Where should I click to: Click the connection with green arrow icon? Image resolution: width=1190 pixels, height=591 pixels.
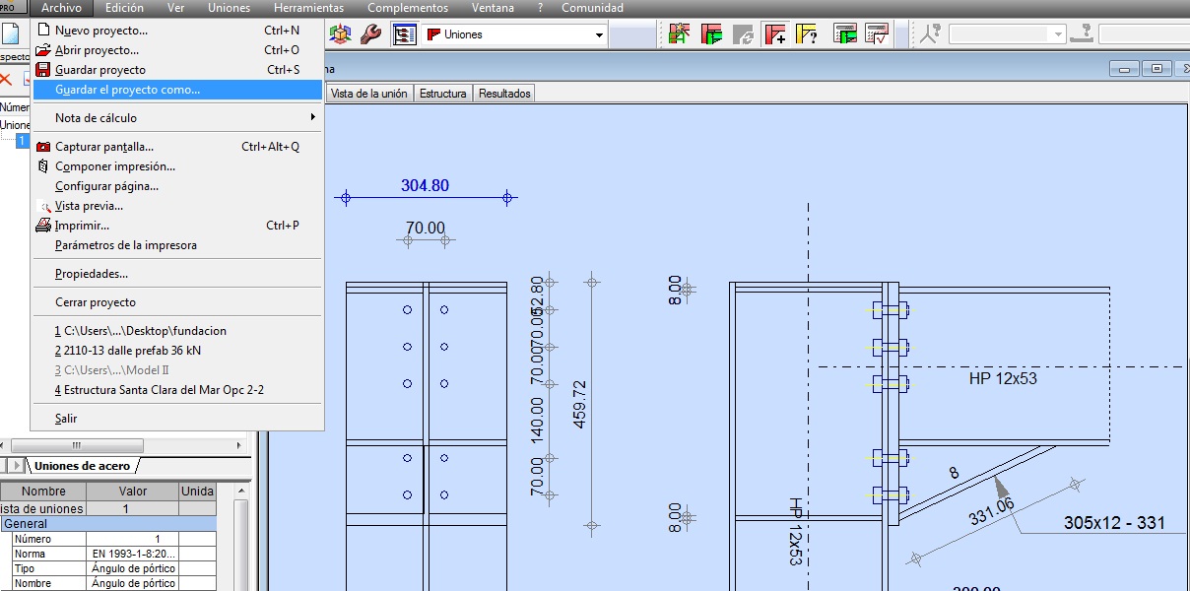pyautogui.click(x=710, y=34)
